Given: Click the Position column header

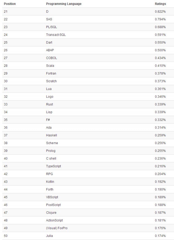Looking at the screenshot, I should pos(10,4).
